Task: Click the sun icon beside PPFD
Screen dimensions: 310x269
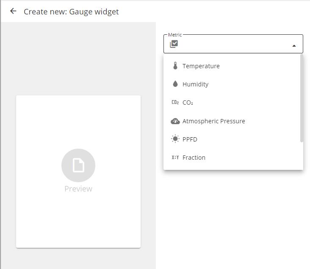Action: pyautogui.click(x=175, y=139)
